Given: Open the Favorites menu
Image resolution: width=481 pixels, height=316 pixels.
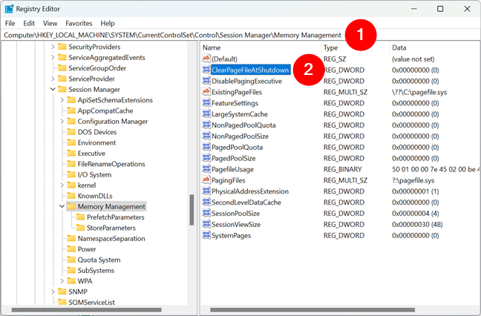Looking at the screenshot, I should (x=79, y=23).
